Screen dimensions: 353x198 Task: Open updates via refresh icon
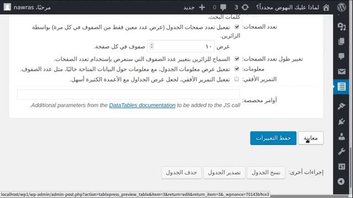(x=245, y=7)
